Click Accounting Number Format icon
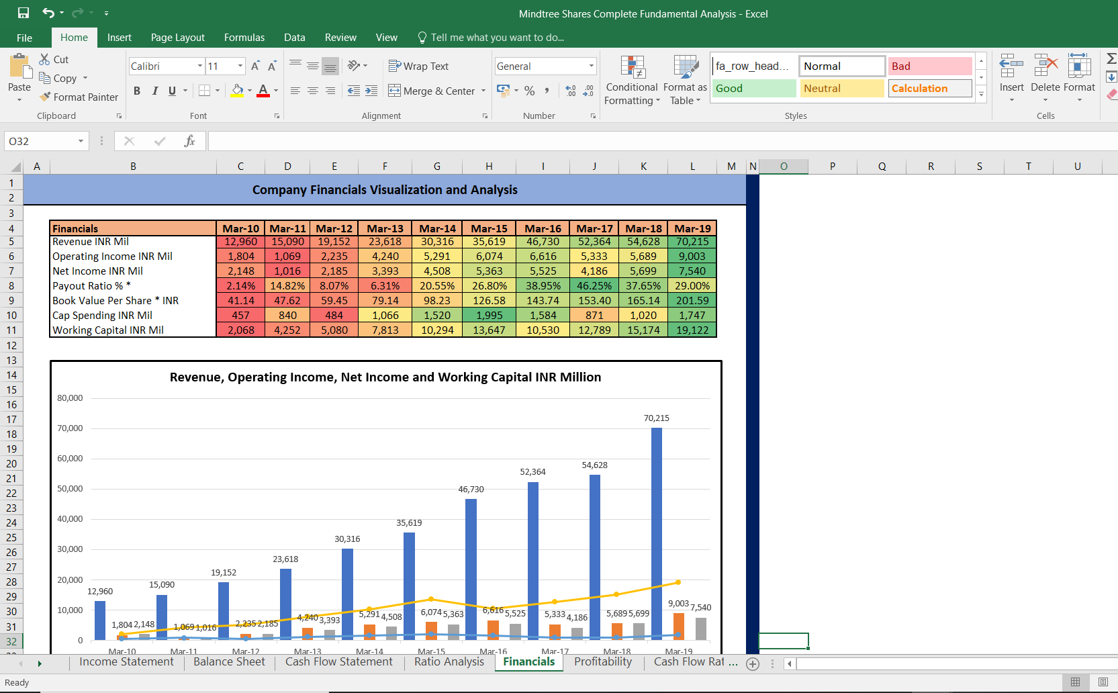Image resolution: width=1118 pixels, height=693 pixels. [x=504, y=90]
